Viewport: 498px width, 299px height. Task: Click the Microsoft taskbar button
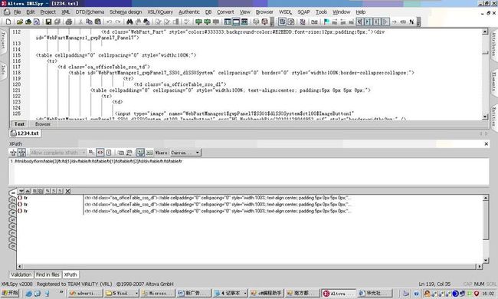157,294
